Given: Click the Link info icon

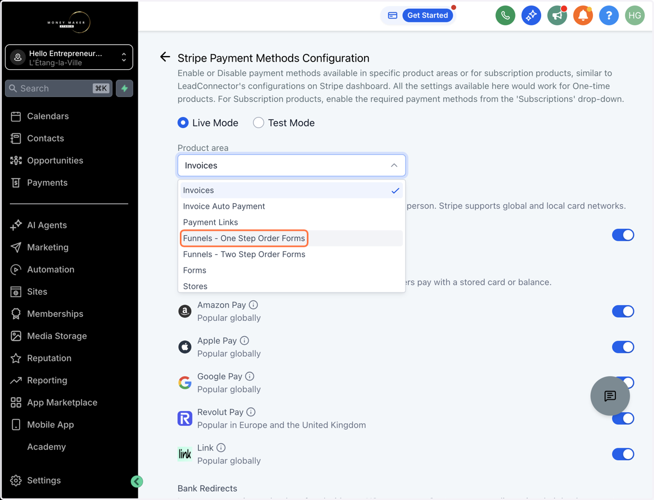Looking at the screenshot, I should pos(221,448).
